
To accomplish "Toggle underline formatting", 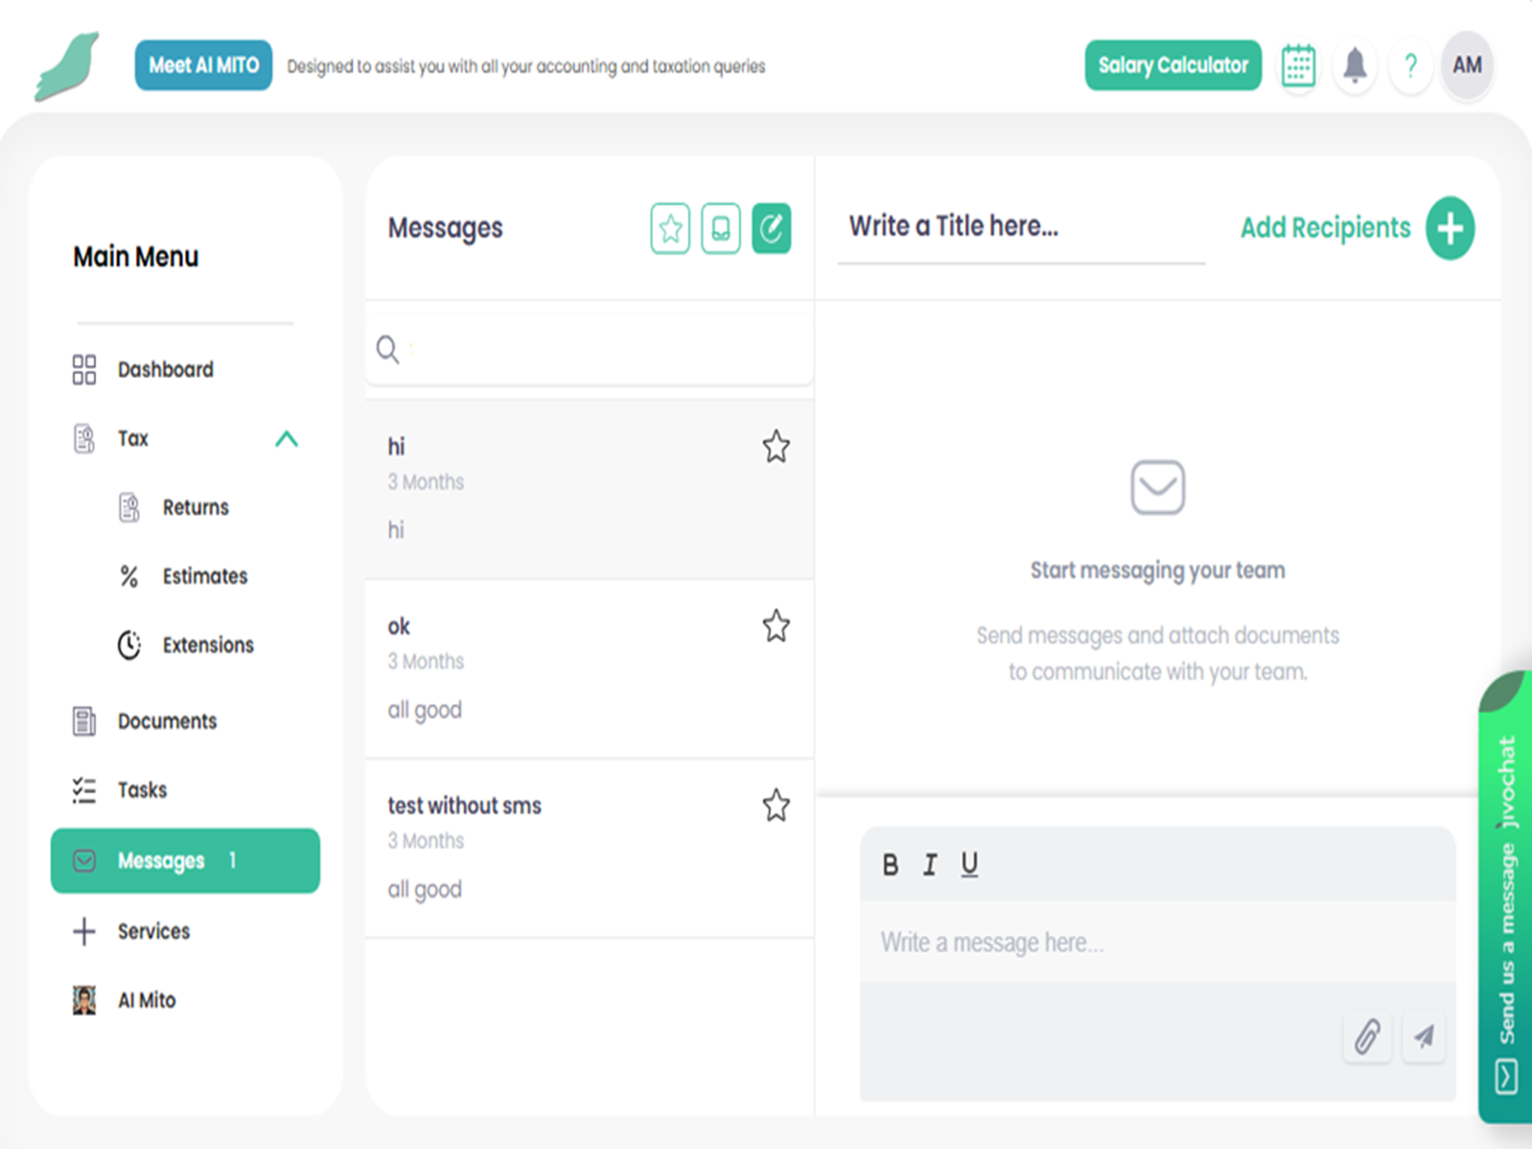I will [970, 865].
